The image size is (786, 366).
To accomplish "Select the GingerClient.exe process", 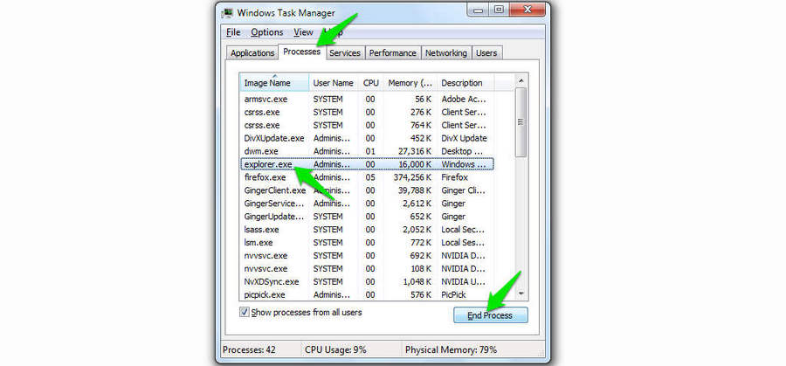I will (367, 190).
